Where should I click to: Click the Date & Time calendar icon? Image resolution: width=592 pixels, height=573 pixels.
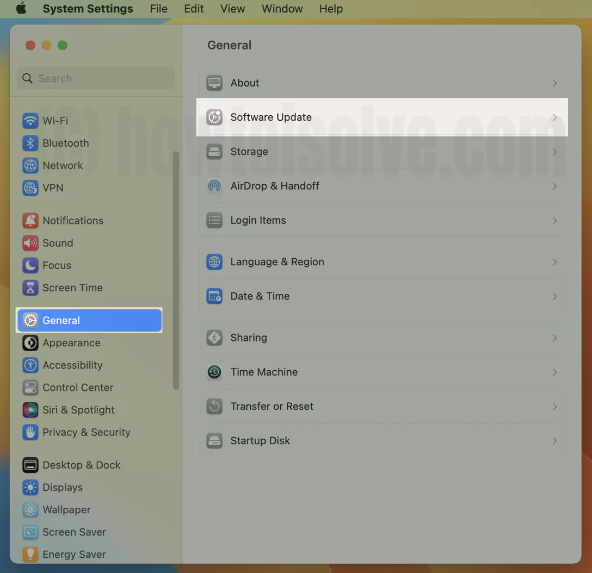click(x=214, y=296)
